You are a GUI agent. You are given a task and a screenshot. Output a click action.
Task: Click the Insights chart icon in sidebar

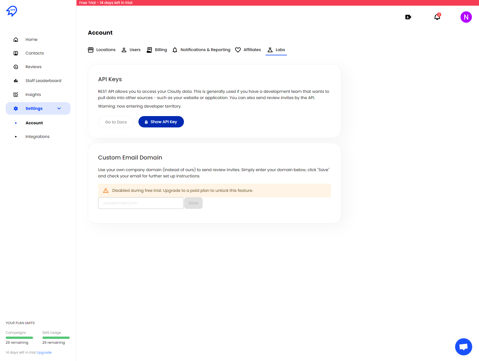coord(16,95)
